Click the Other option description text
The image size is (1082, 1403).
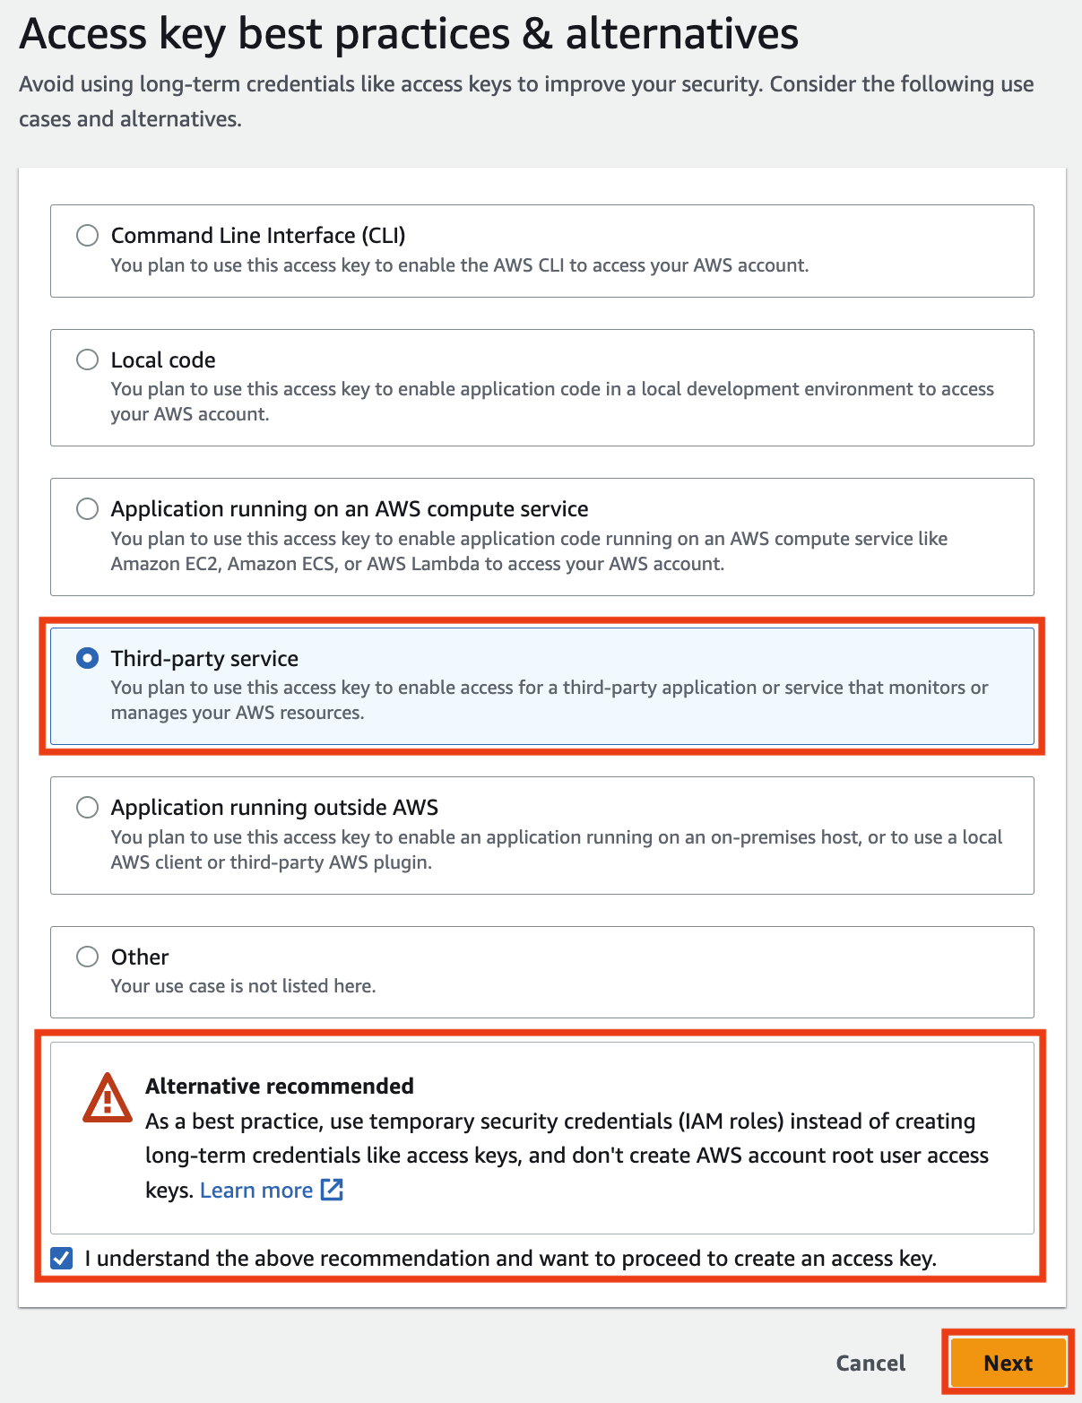coord(244,985)
